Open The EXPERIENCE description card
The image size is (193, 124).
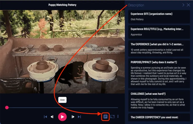159,48
